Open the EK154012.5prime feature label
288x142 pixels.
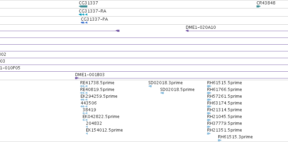[x=104, y=130]
